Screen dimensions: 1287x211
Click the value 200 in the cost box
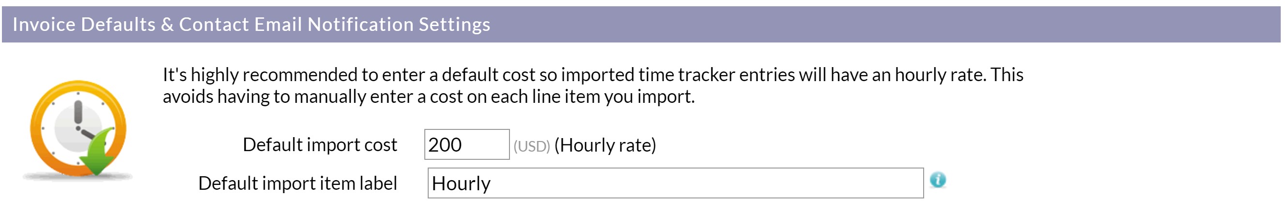pyautogui.click(x=445, y=145)
